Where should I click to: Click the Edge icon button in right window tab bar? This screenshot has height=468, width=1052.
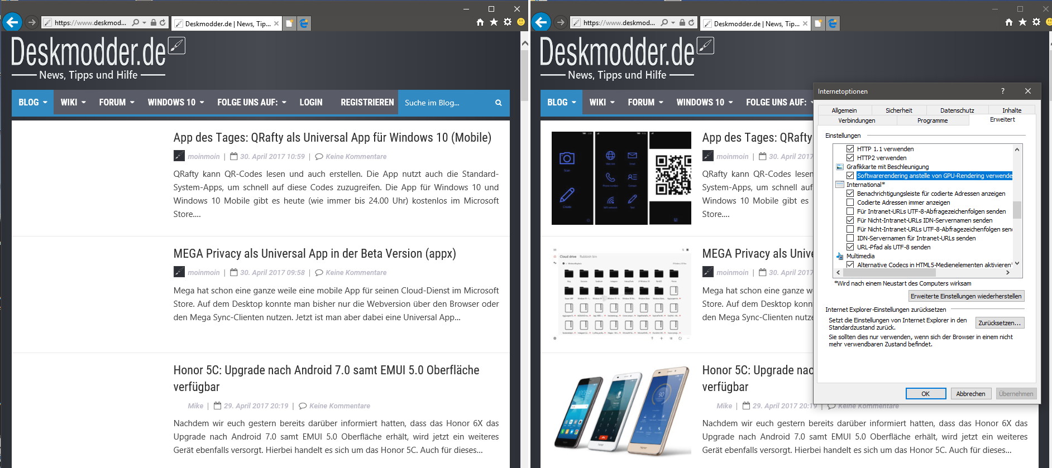point(833,23)
